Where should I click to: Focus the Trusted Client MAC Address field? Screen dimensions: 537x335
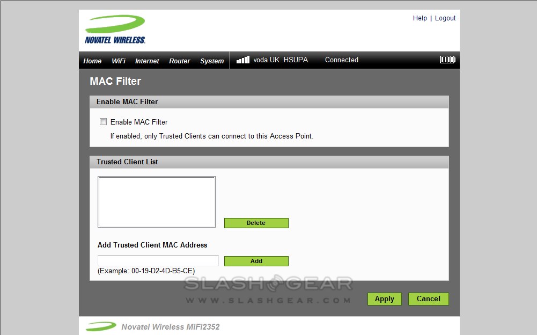click(x=158, y=260)
